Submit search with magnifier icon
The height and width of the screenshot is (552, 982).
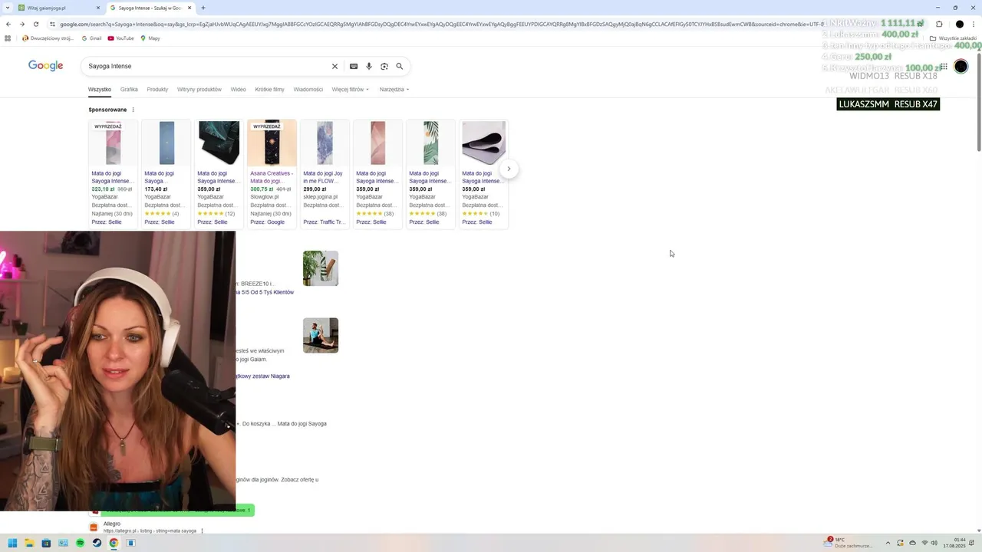[x=400, y=67]
